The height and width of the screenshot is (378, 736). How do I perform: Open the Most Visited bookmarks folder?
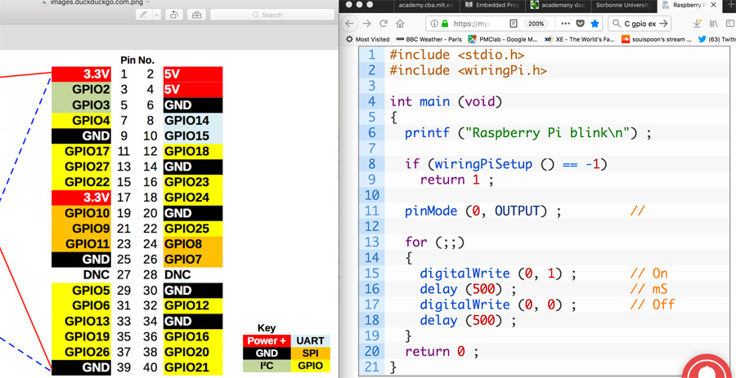coord(367,39)
